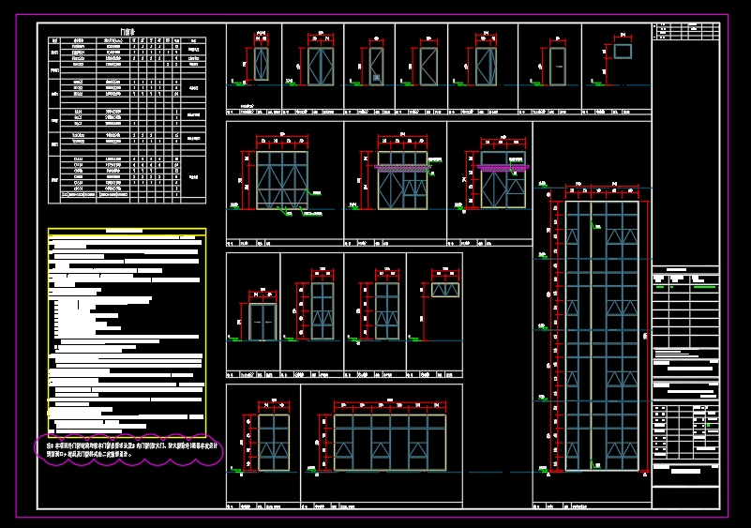The height and width of the screenshot is (528, 751).
Task: Select the small transom window with triangle marks
Action: click(x=445, y=290)
